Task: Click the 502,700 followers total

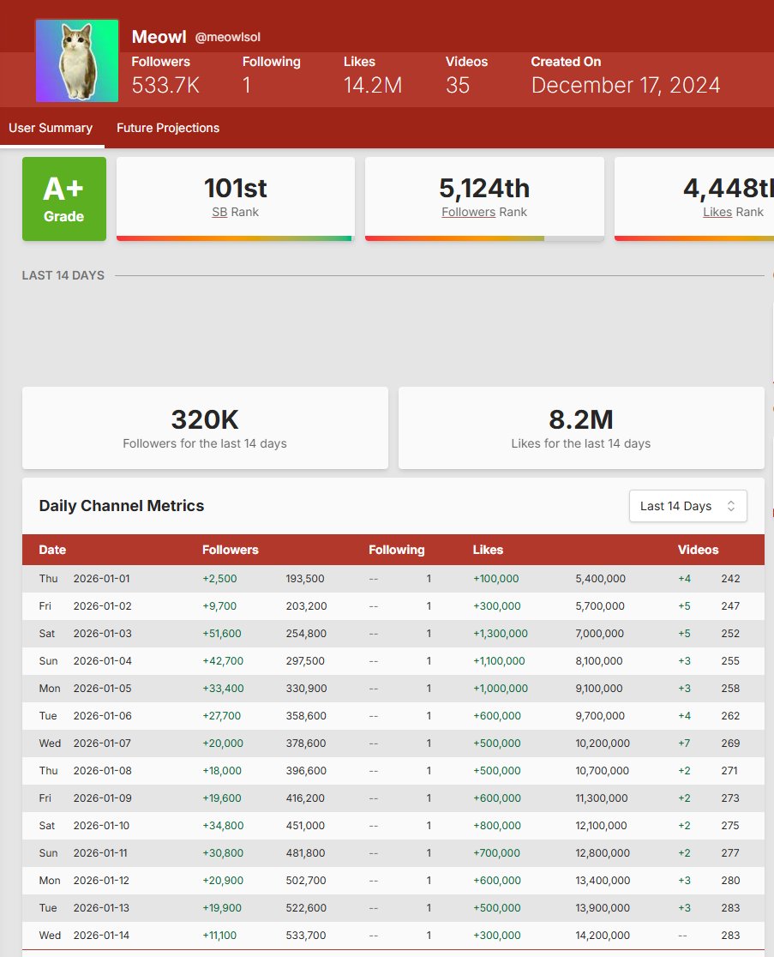Action: click(306, 881)
